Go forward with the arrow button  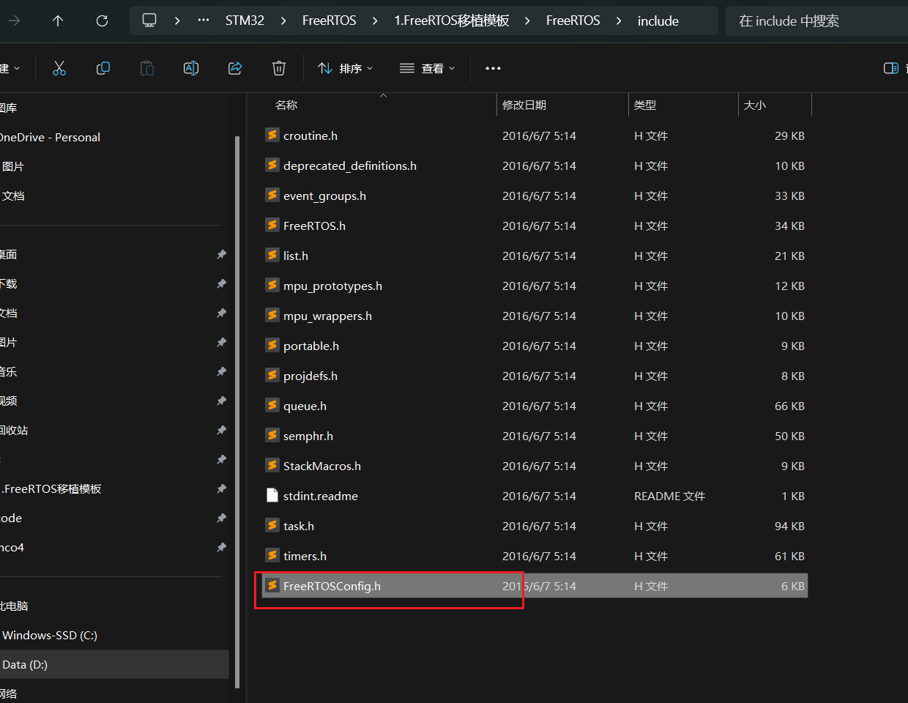click(x=14, y=21)
